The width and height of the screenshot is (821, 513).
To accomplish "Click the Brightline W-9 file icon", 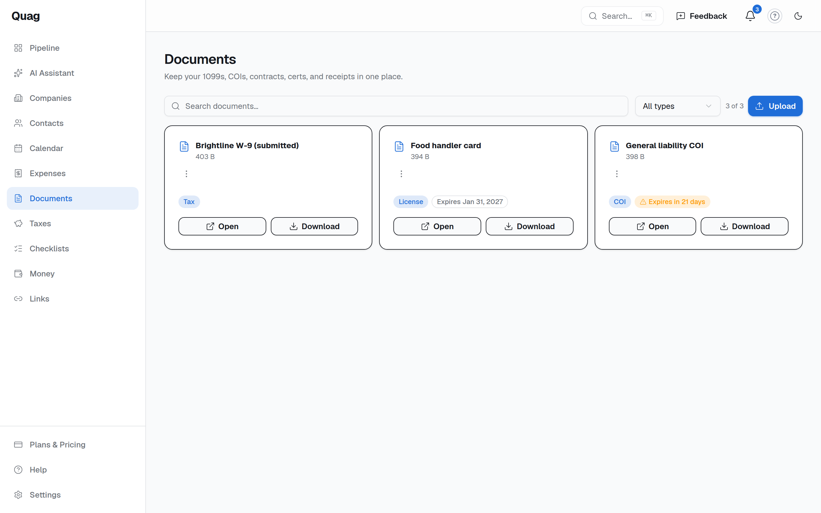I will coord(184,146).
